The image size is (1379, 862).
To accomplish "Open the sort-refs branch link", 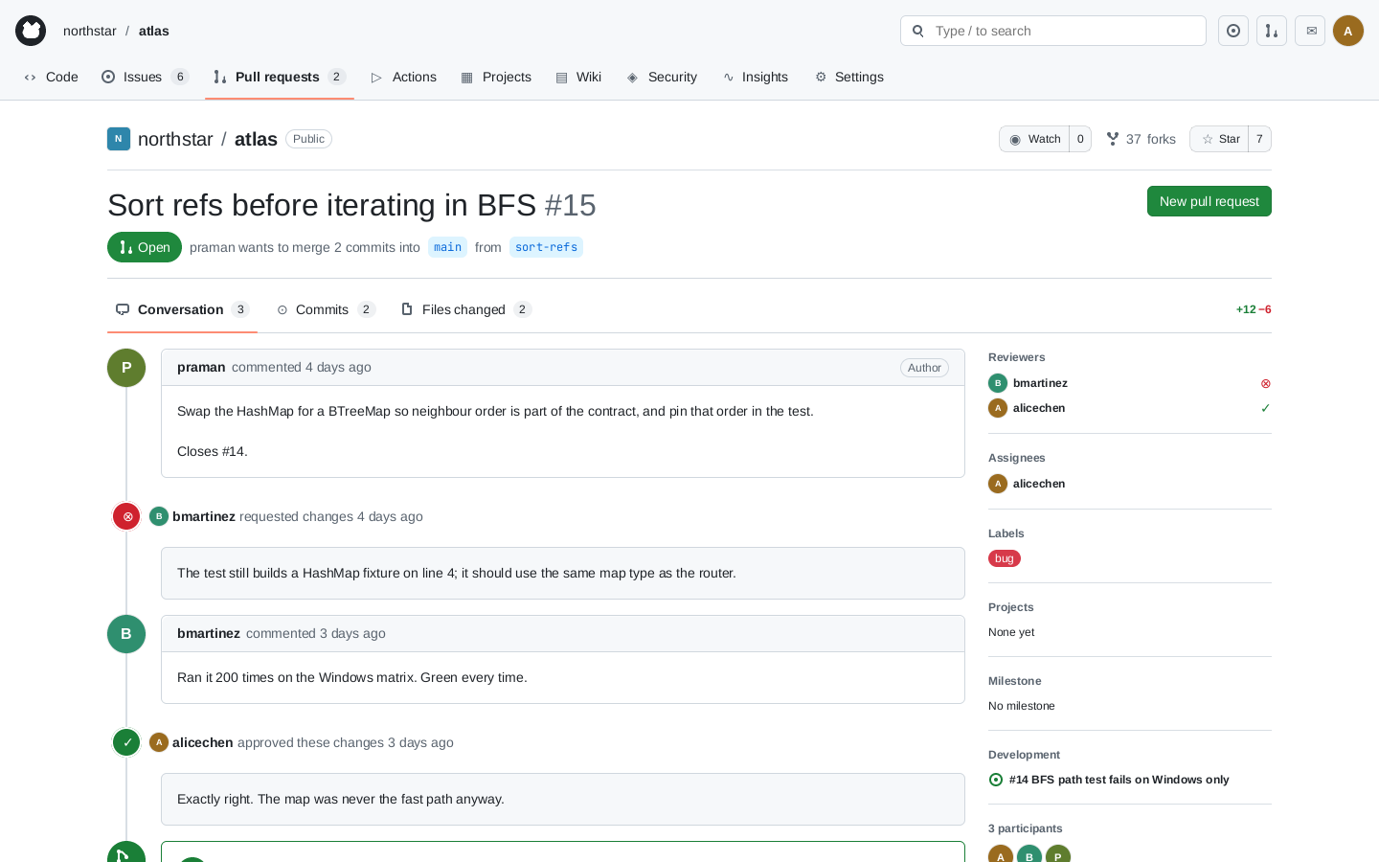I will coord(546,247).
